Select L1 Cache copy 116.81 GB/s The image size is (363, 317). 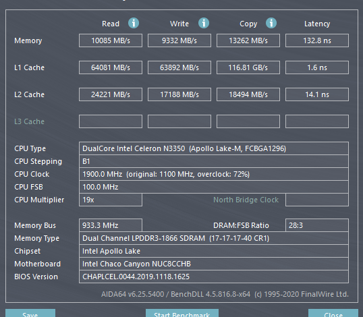pos(248,67)
